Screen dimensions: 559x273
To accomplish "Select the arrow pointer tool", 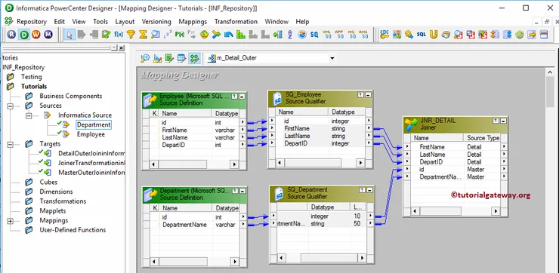I will (69, 35).
